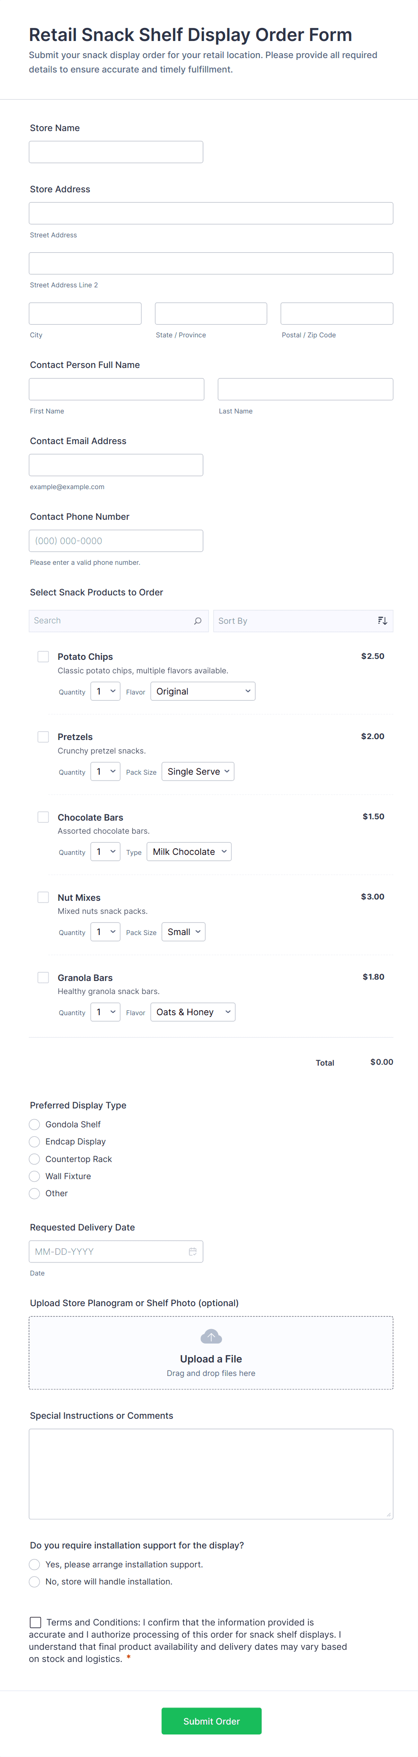Image resolution: width=418 pixels, height=1757 pixels.
Task: Choose Yes for installation support
Action: click(35, 1564)
